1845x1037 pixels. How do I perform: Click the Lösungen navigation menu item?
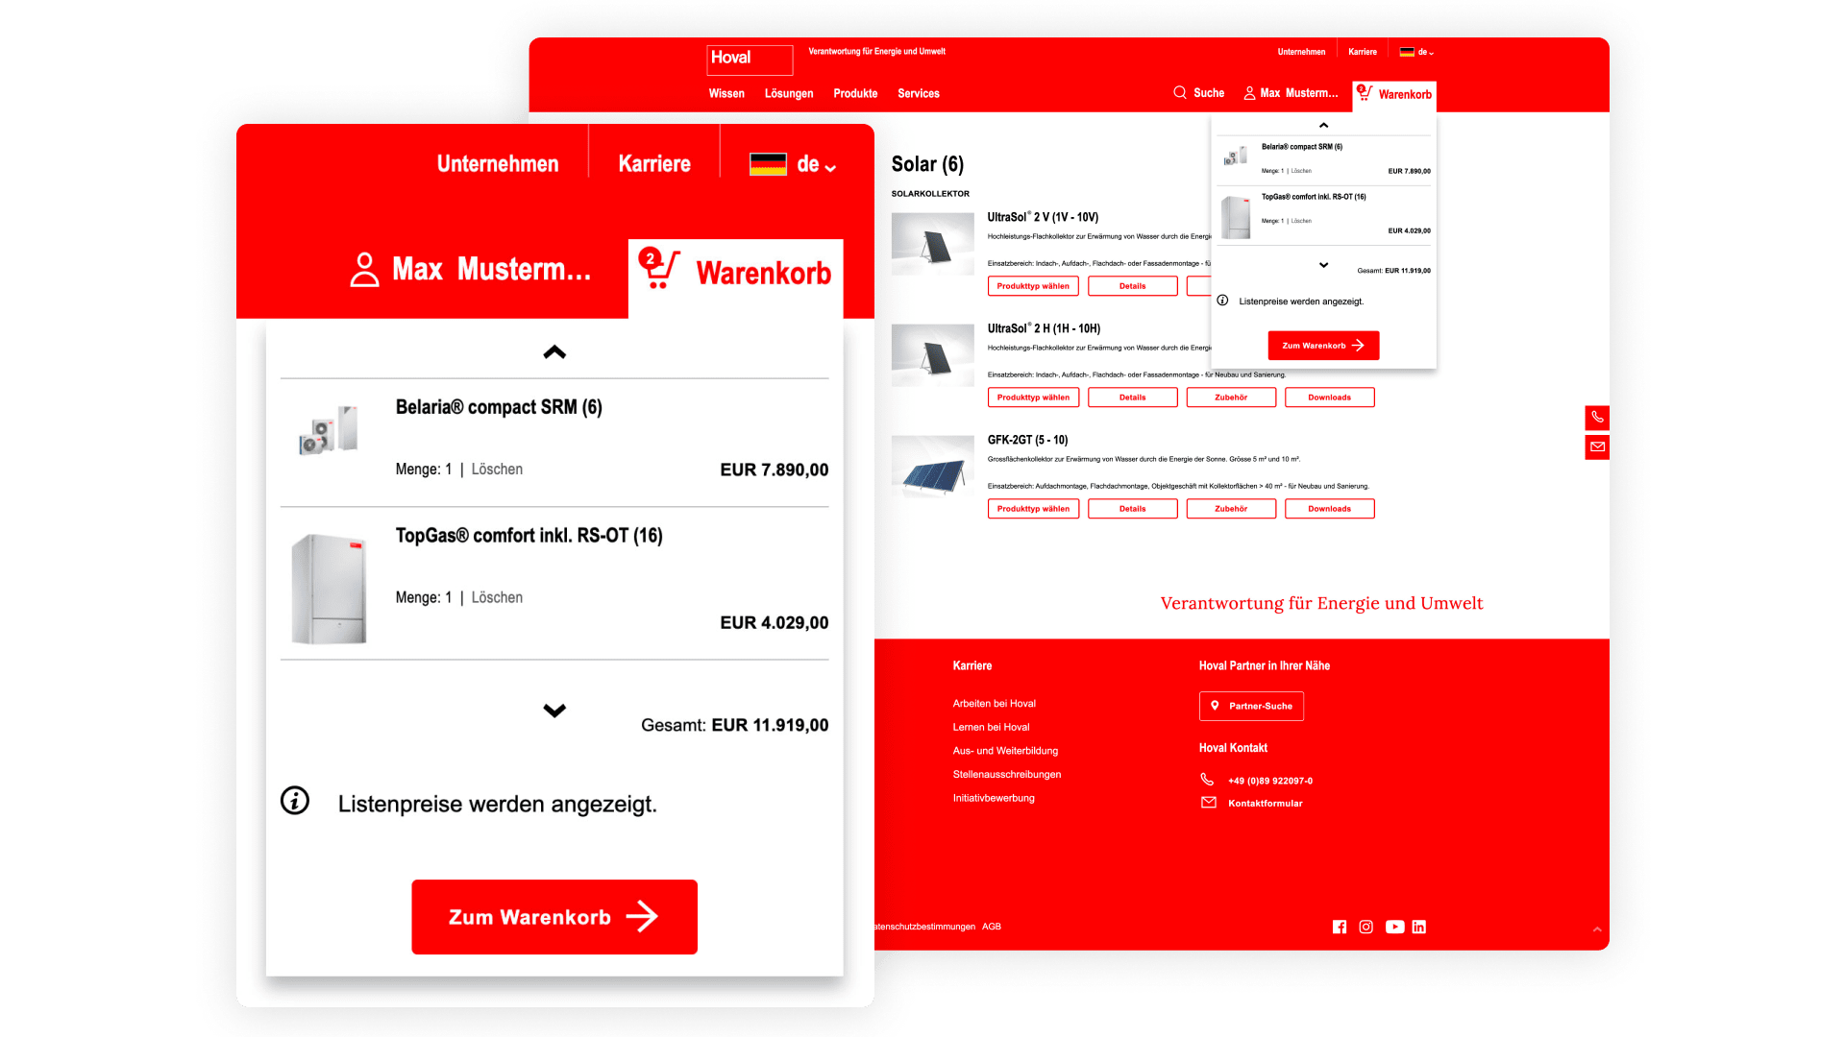click(x=790, y=92)
